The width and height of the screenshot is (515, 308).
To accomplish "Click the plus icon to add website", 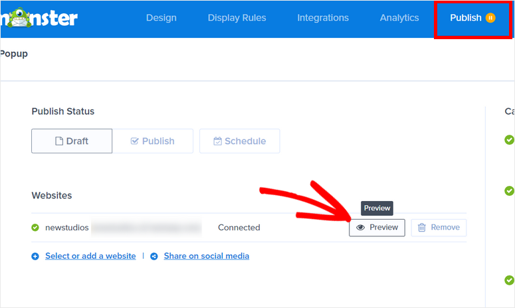I will (x=35, y=256).
